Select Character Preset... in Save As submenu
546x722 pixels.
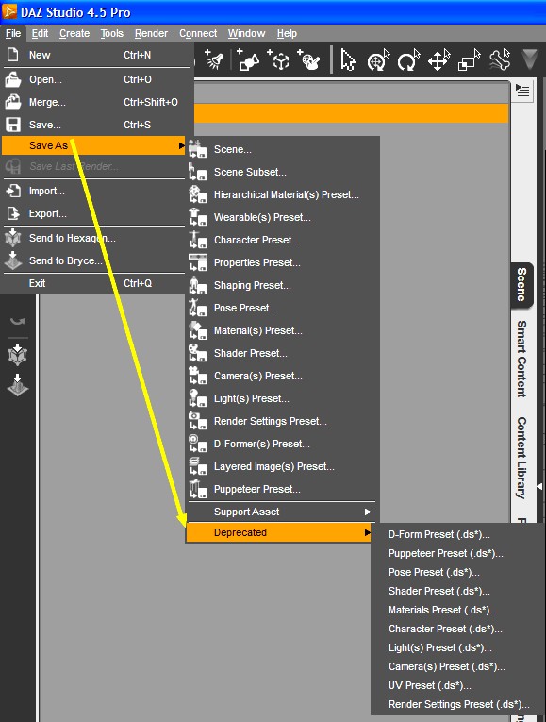coord(281,240)
